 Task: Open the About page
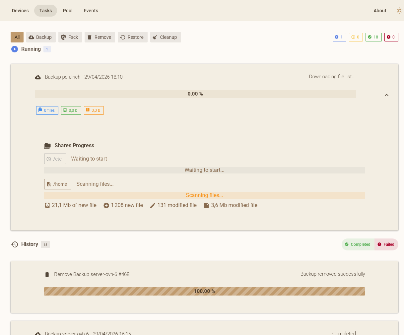click(x=380, y=11)
